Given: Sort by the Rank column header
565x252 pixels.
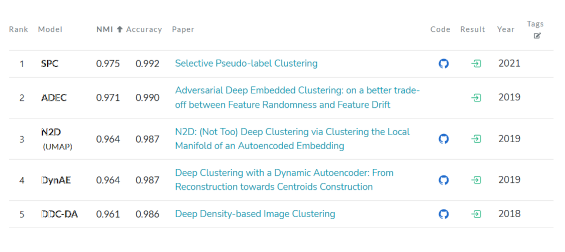Looking at the screenshot, I should point(18,29).
